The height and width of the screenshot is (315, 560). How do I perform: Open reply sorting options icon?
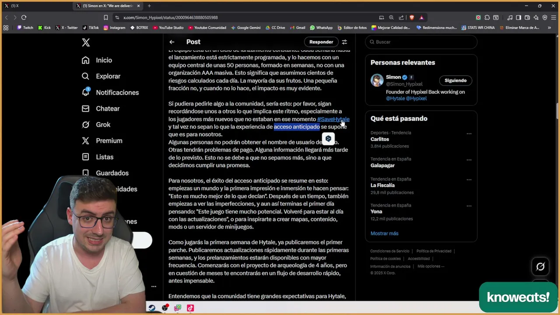pos(344,42)
